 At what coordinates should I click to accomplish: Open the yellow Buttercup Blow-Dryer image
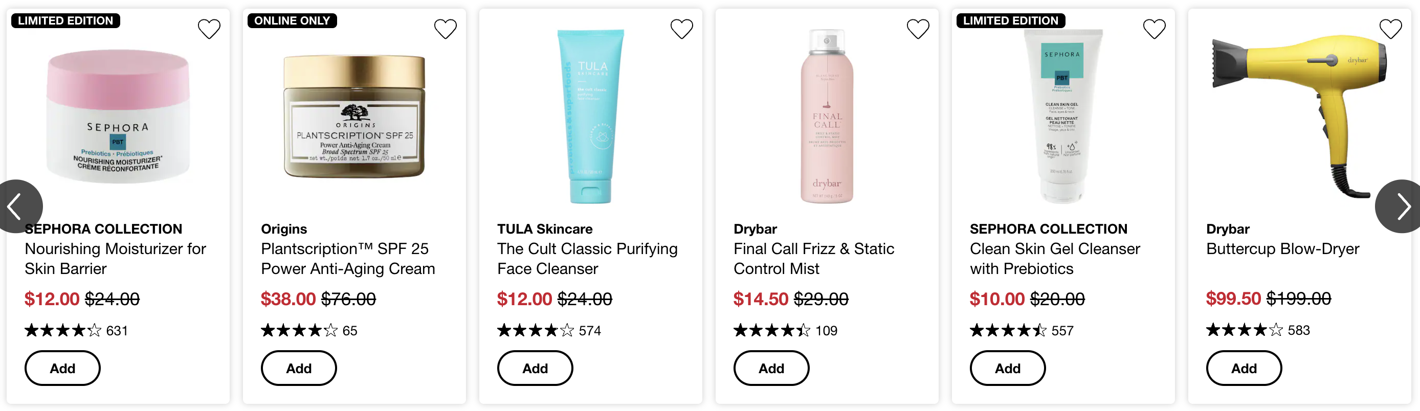tap(1299, 117)
